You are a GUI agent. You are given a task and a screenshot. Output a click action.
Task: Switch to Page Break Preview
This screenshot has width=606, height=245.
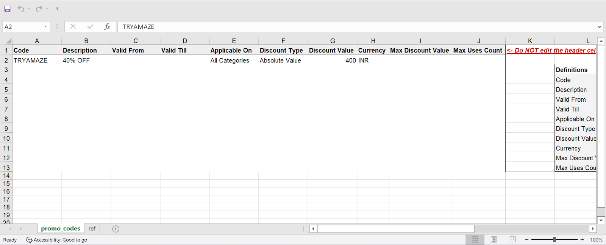point(513,239)
